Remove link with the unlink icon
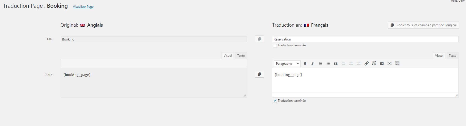Image resolution: width=466 pixels, height=126 pixels. [374, 64]
